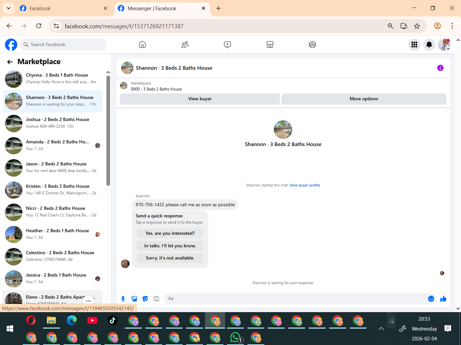Open Heather 2 Beds 1 Bath House chat
Image resolution: width=461 pixels, height=345 pixels.
pyautogui.click(x=53, y=234)
